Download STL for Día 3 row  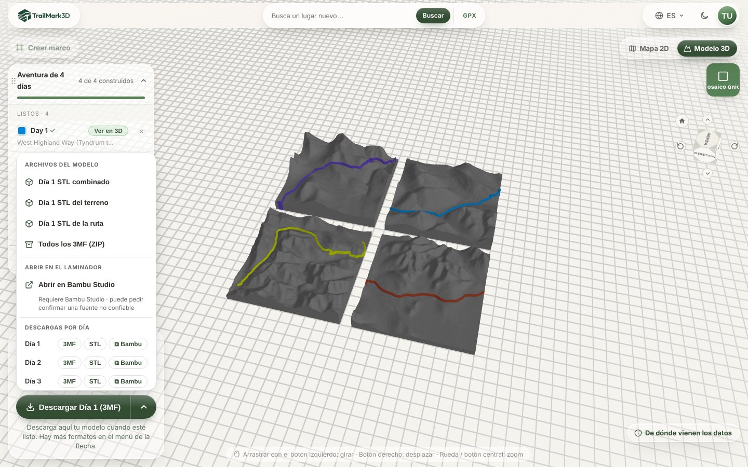point(95,381)
